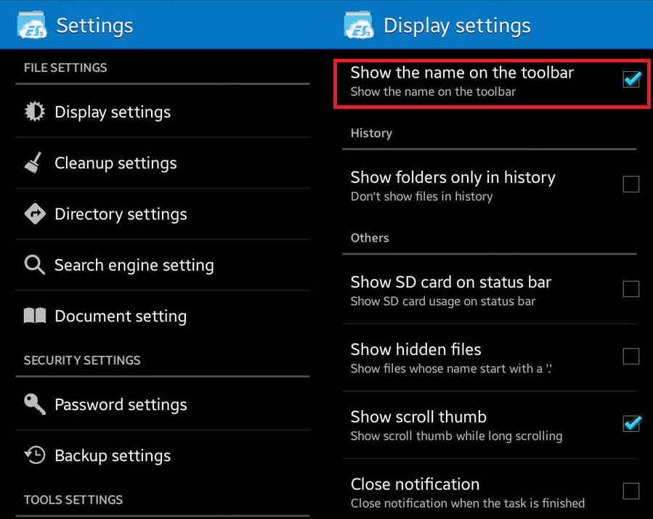653x519 pixels.
Task: Uncheck Show the name on the toolbar
Action: click(x=632, y=78)
